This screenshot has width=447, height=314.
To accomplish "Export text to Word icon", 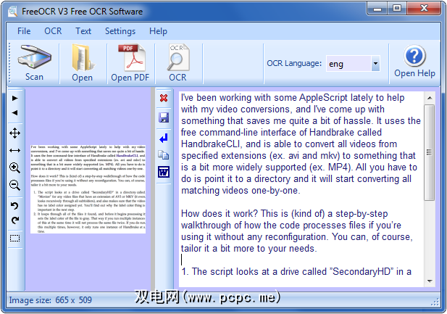I will (x=164, y=172).
